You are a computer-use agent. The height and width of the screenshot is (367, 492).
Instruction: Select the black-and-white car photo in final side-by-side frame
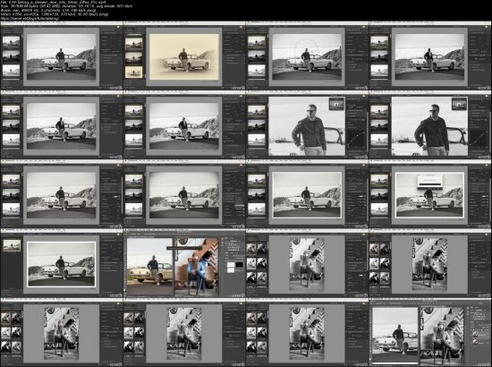tap(394, 335)
